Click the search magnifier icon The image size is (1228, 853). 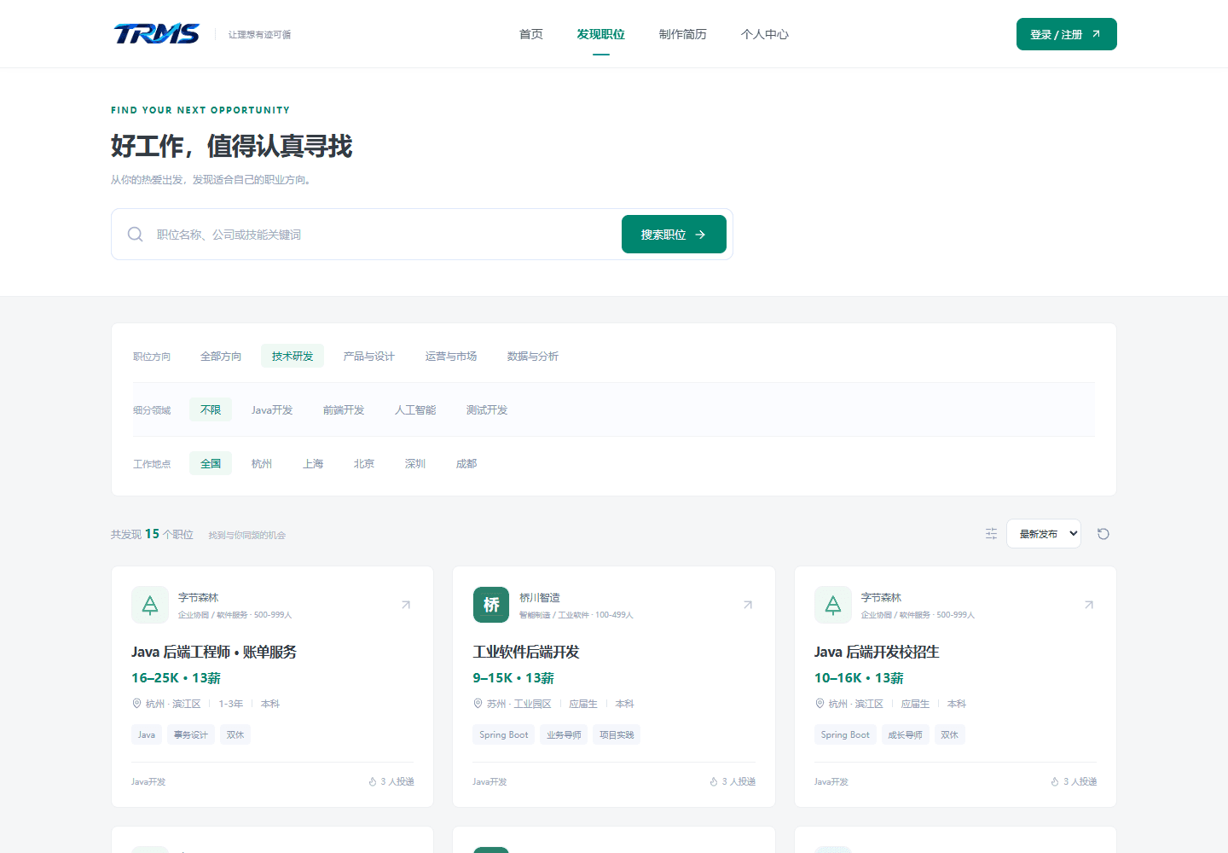coord(135,234)
